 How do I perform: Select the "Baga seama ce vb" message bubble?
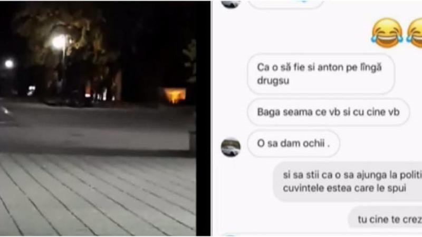(328, 112)
